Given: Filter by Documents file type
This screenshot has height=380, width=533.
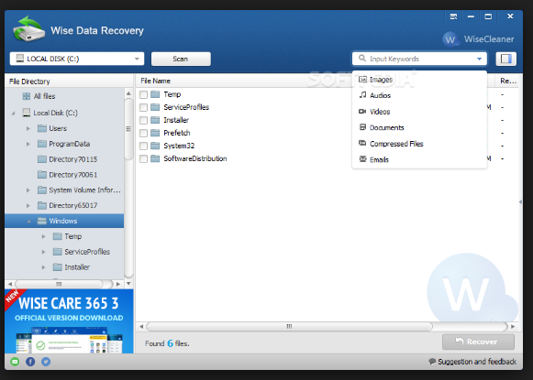Looking at the screenshot, I should tap(419, 127).
